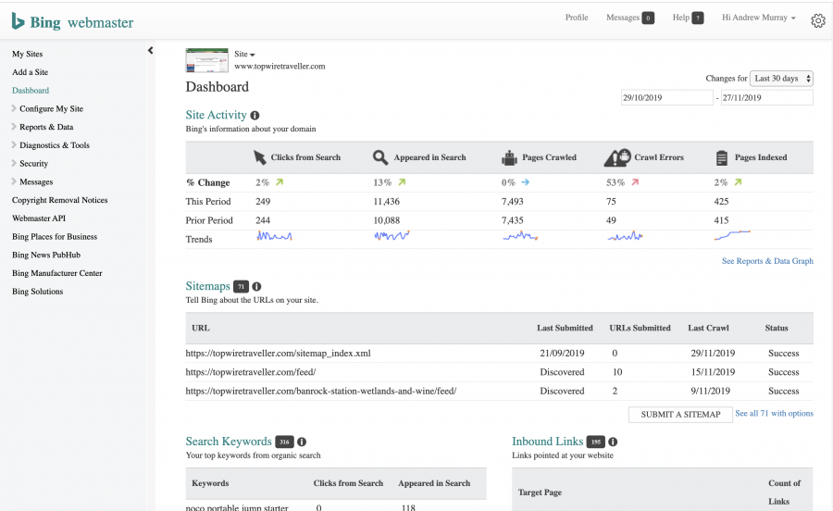
Task: Open the Site Activity heading link
Action: 217,116
